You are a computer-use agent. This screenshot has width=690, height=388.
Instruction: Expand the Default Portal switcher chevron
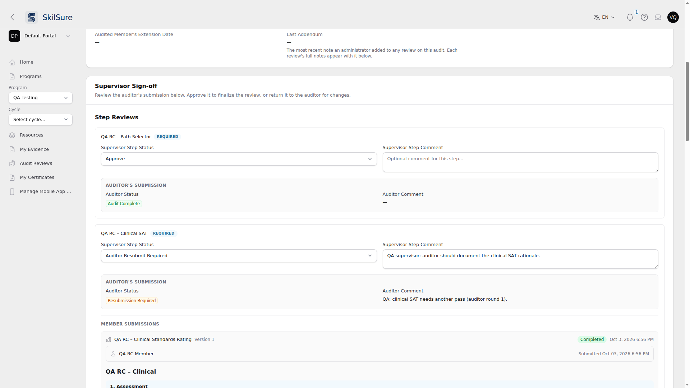(x=68, y=36)
